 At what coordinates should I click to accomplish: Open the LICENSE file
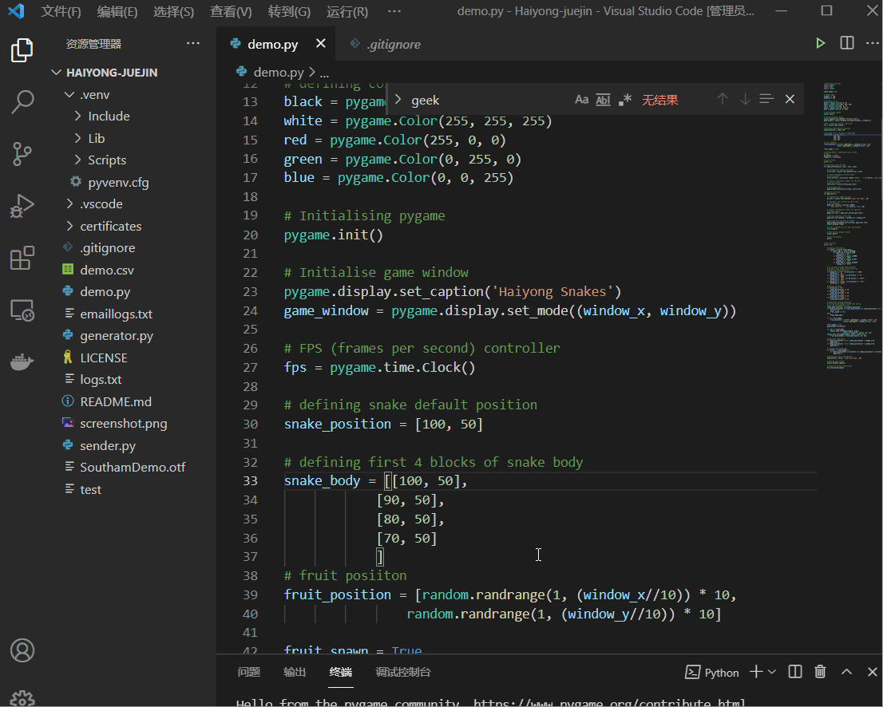click(104, 358)
